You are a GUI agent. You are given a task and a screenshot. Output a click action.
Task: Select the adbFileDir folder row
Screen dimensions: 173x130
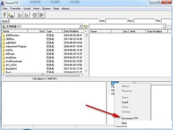pyautogui.click(x=43, y=43)
